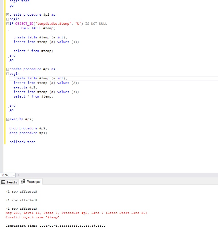The width and height of the screenshot is (218, 242).
Task: Click the red 'Msg 208, Level 16' error line
Action: tap(76, 213)
